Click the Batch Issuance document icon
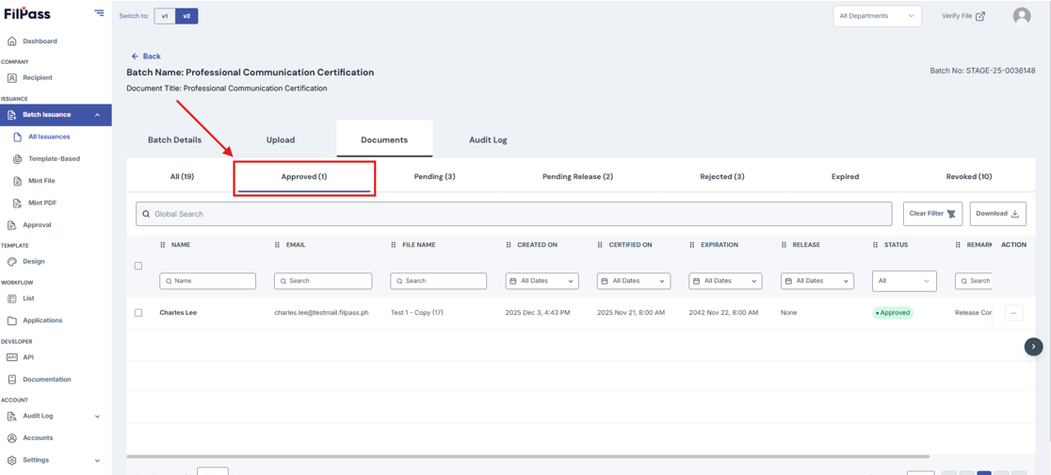The width and height of the screenshot is (1051, 475). coord(11,115)
